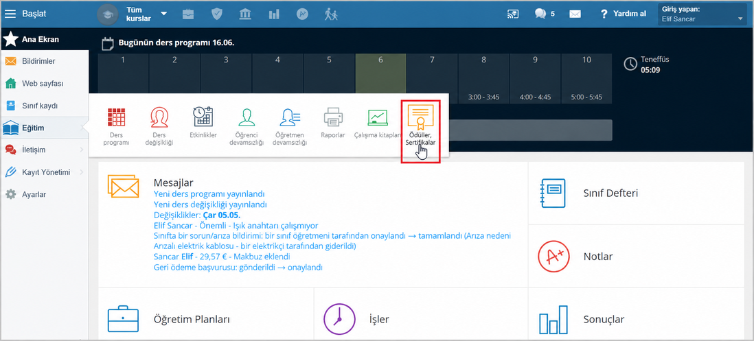Open Ayarlar in the sidebar
This screenshot has height=341, width=754.
pyautogui.click(x=44, y=194)
